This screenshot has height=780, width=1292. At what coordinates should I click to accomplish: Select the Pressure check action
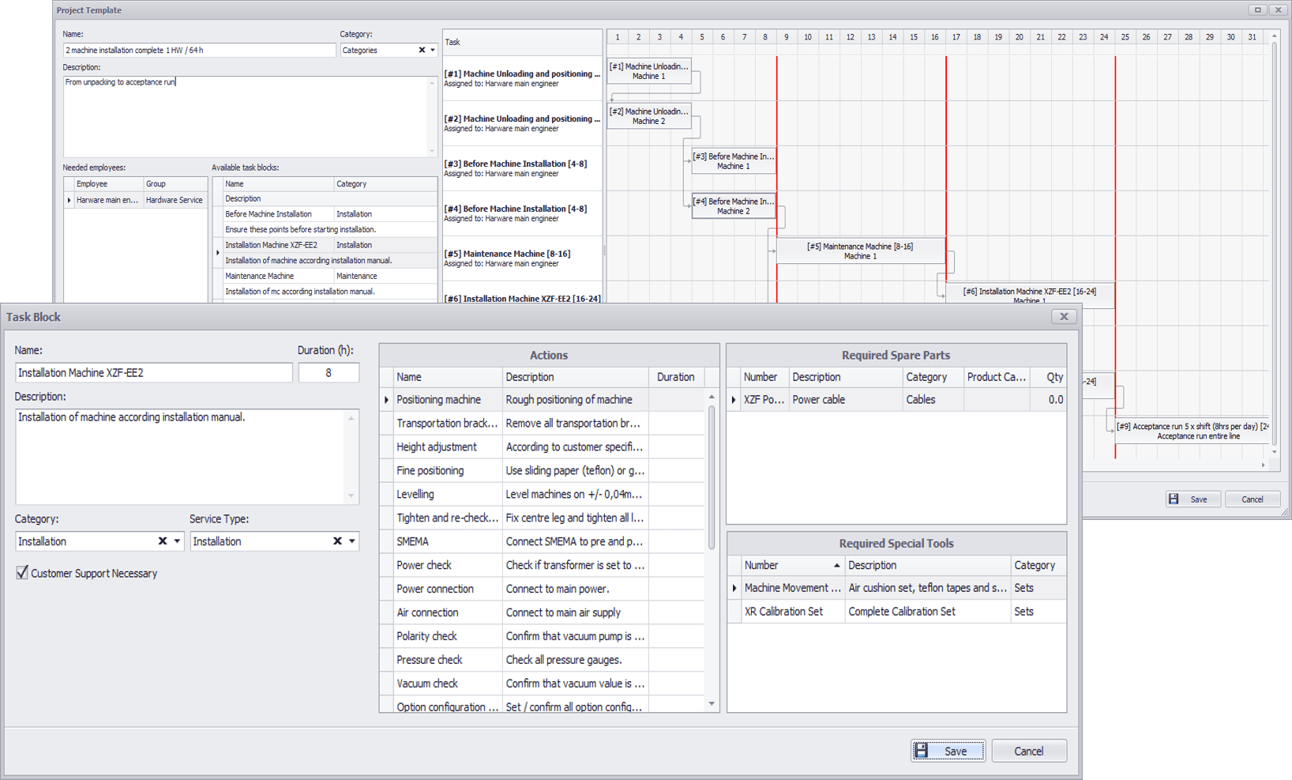[x=542, y=660]
